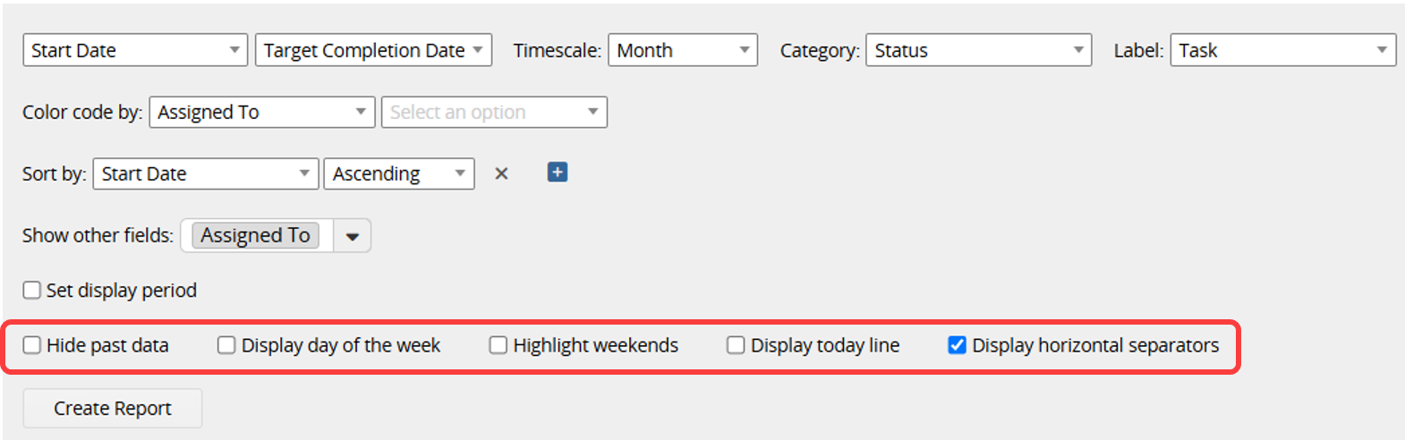
Task: Open the Start Date field dropdown
Action: pos(135,50)
